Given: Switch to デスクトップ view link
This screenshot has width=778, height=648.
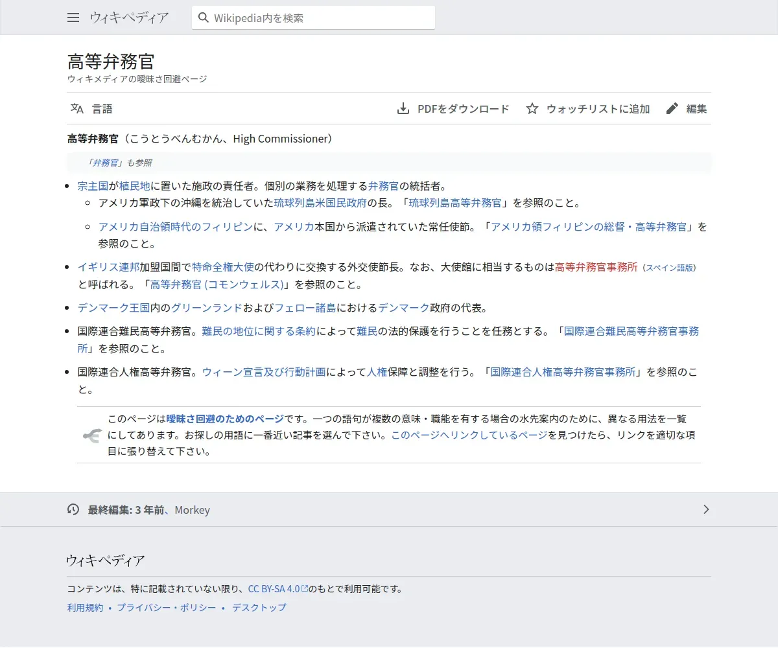Looking at the screenshot, I should 259,608.
